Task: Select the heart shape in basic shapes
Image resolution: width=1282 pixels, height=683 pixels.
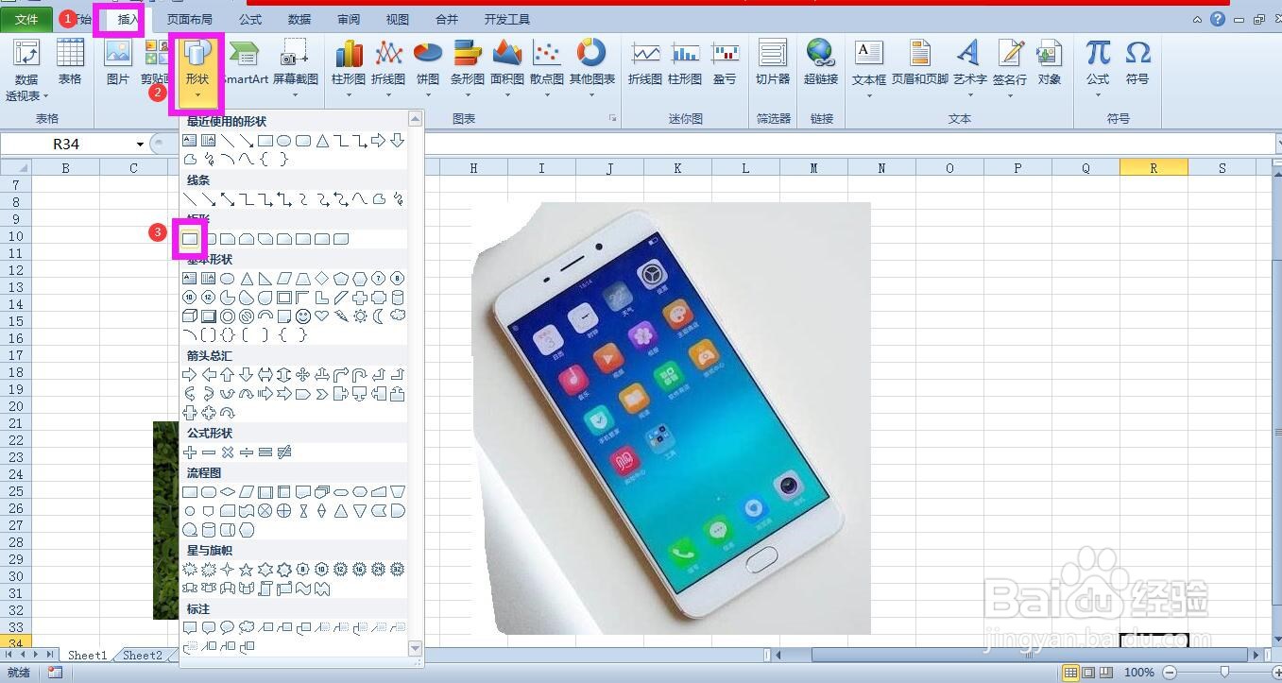Action: click(322, 316)
